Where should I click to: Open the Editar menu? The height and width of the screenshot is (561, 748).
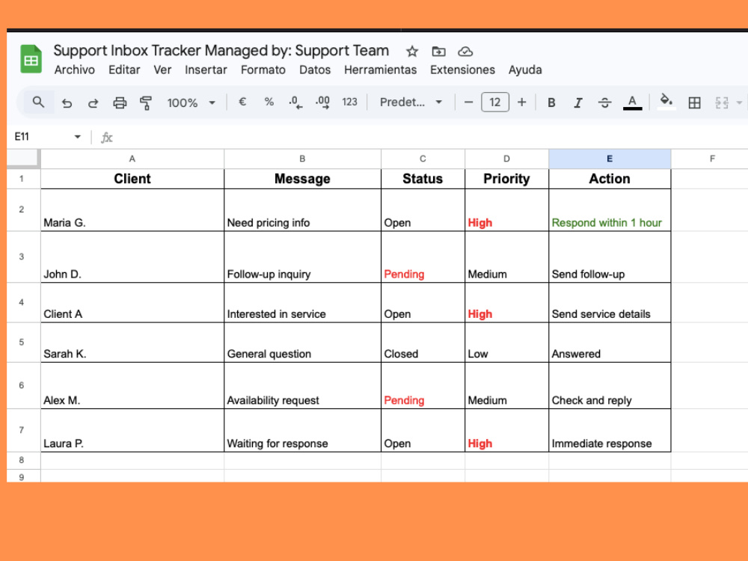pyautogui.click(x=124, y=70)
